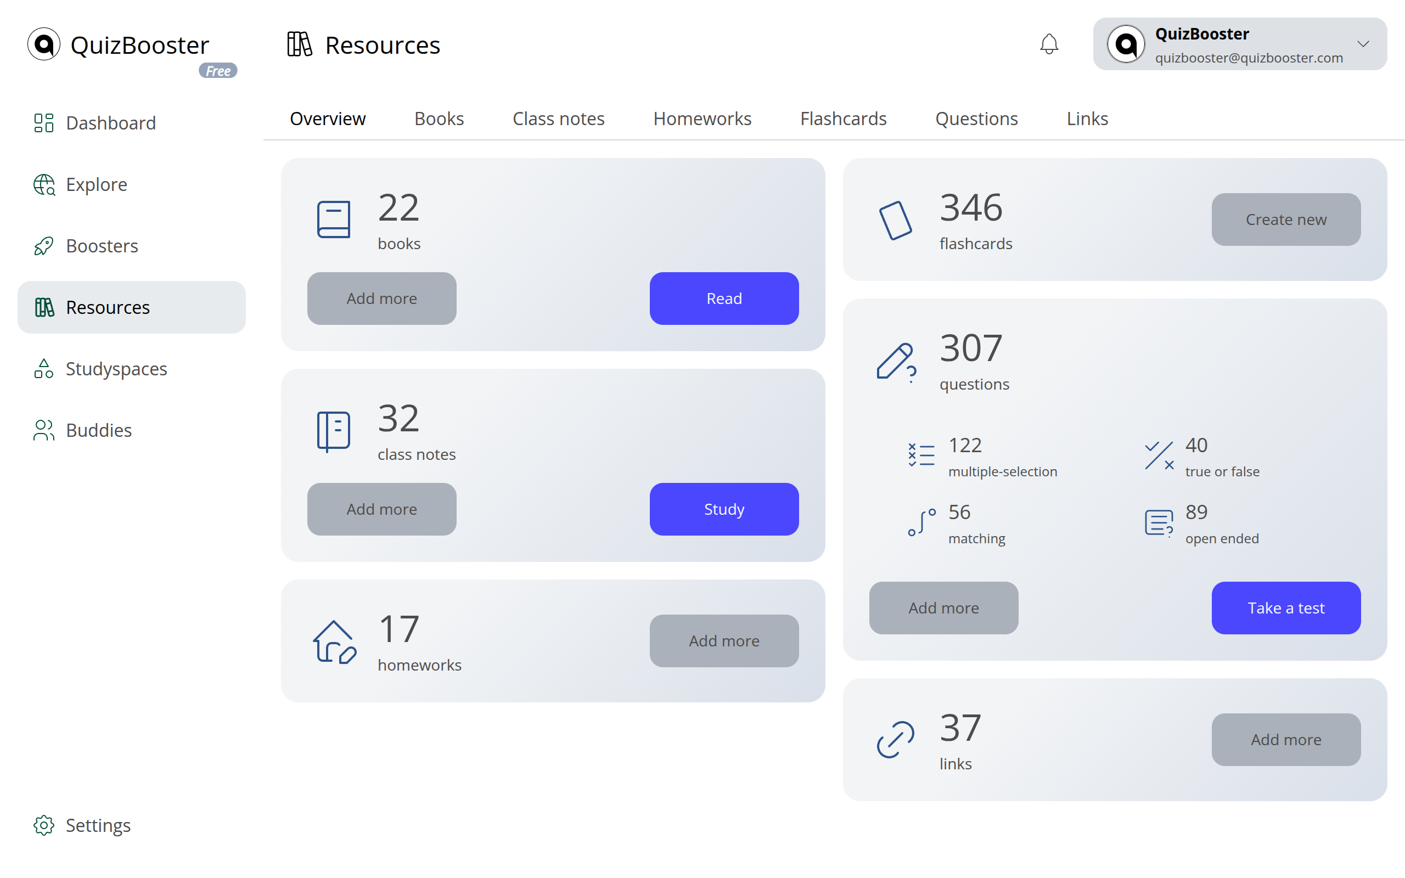Click the open ended note icon

coord(1159,523)
